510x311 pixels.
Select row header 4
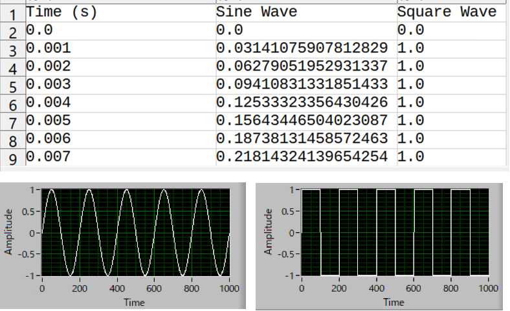coord(13,68)
